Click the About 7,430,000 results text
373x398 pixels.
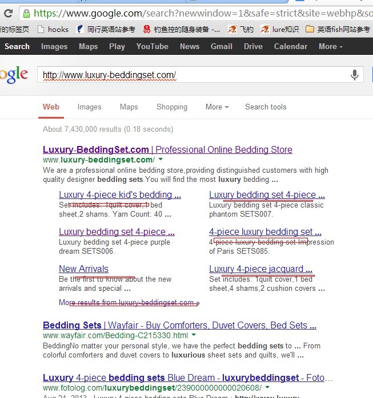108,129
